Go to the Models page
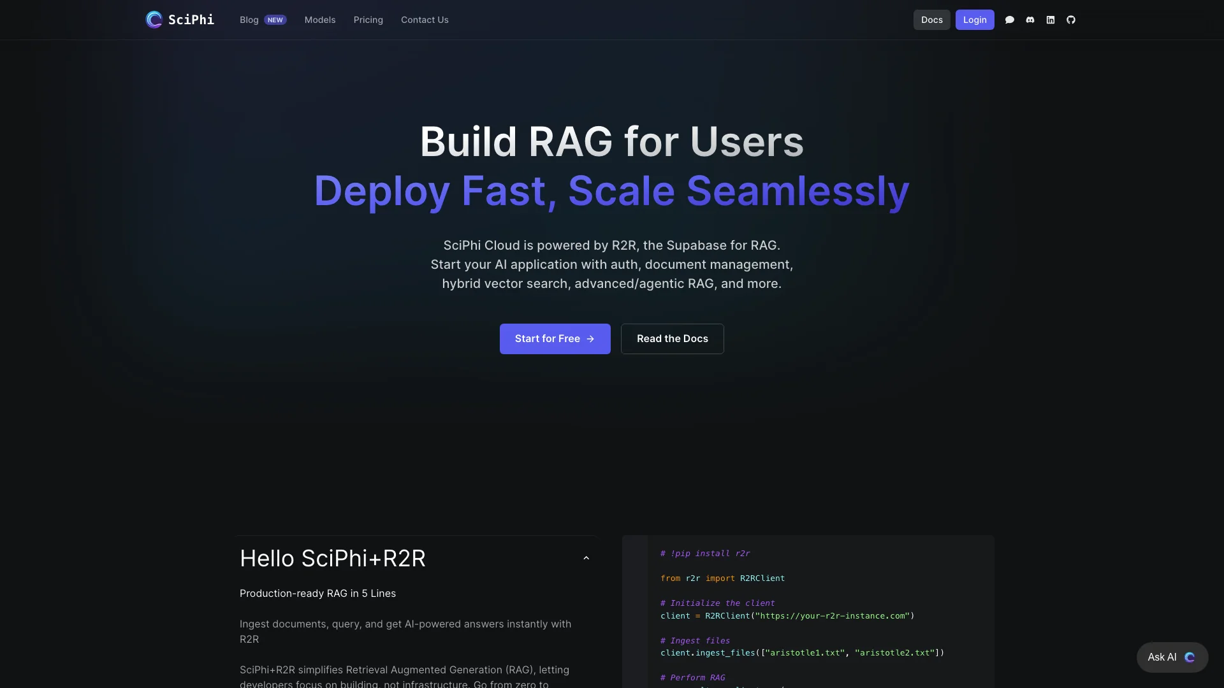The width and height of the screenshot is (1224, 688). 320,20
